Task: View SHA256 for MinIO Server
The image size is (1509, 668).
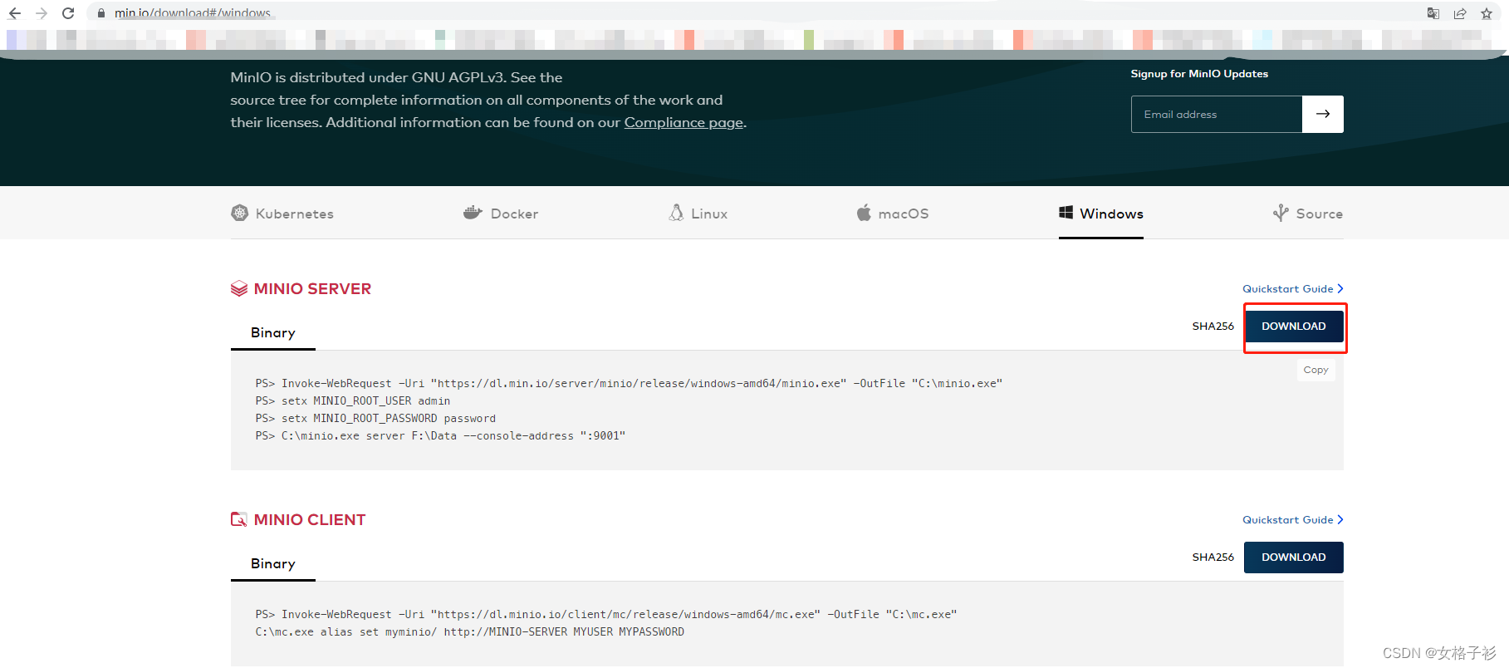Action: [1213, 327]
